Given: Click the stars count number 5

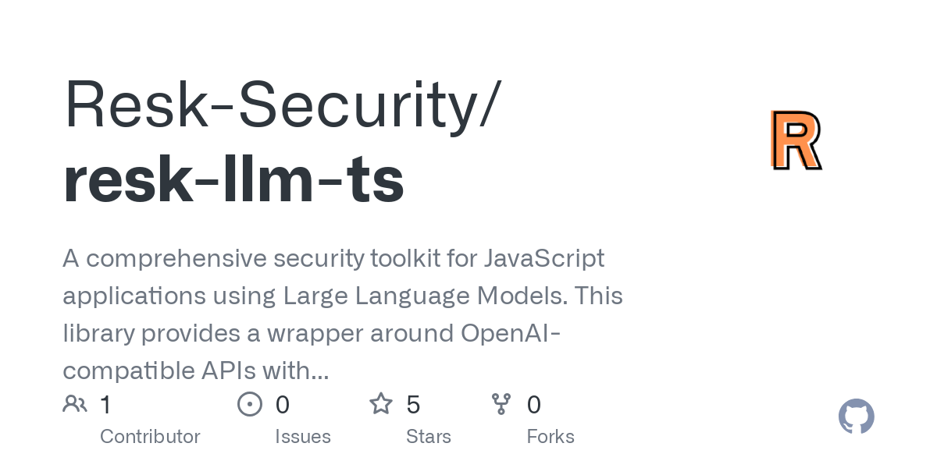Looking at the screenshot, I should coord(414,405).
